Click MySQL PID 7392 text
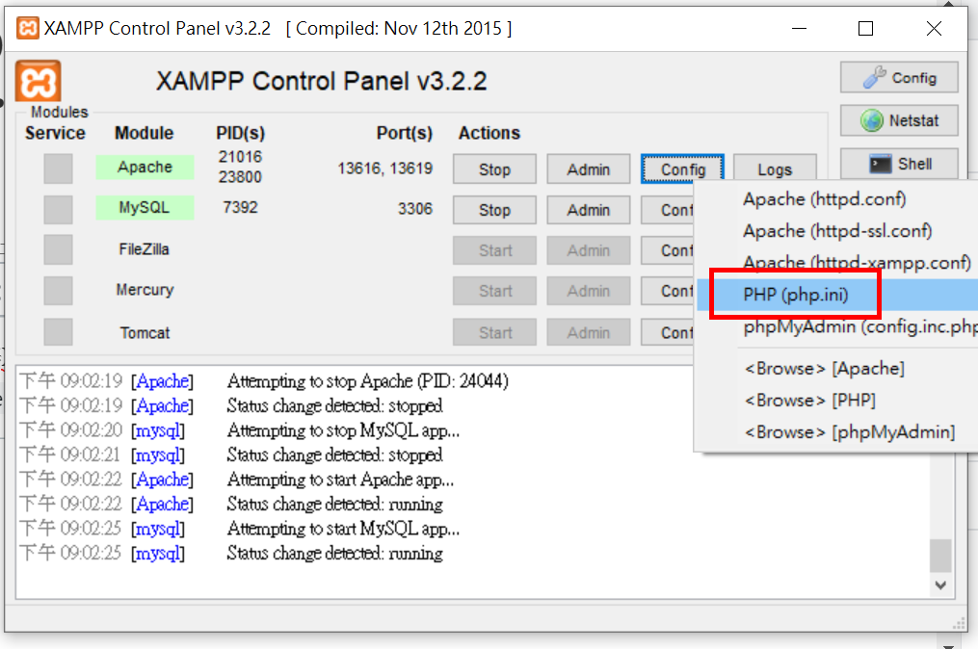Viewport: 978px width, 649px height. [x=240, y=207]
